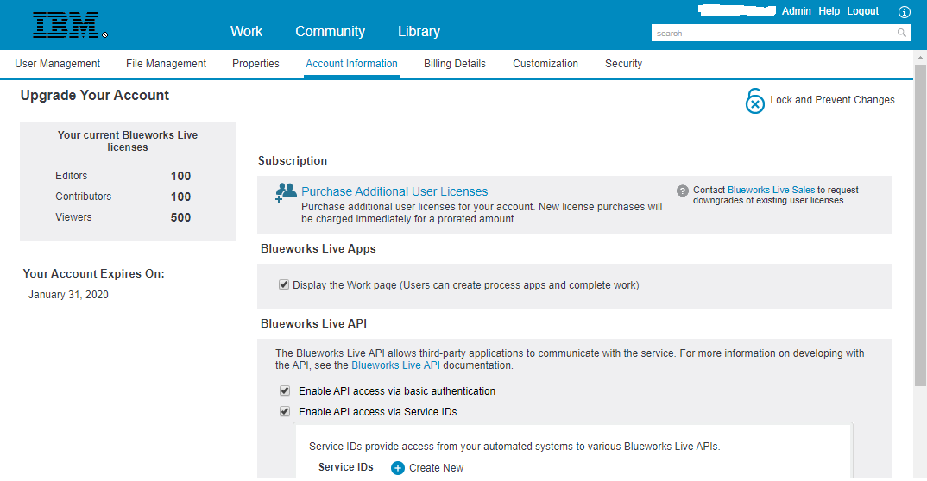Click the Admin link

point(796,11)
